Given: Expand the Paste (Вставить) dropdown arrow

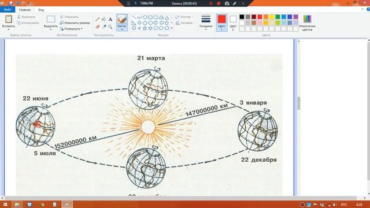Looking at the screenshot, I should (9, 29).
